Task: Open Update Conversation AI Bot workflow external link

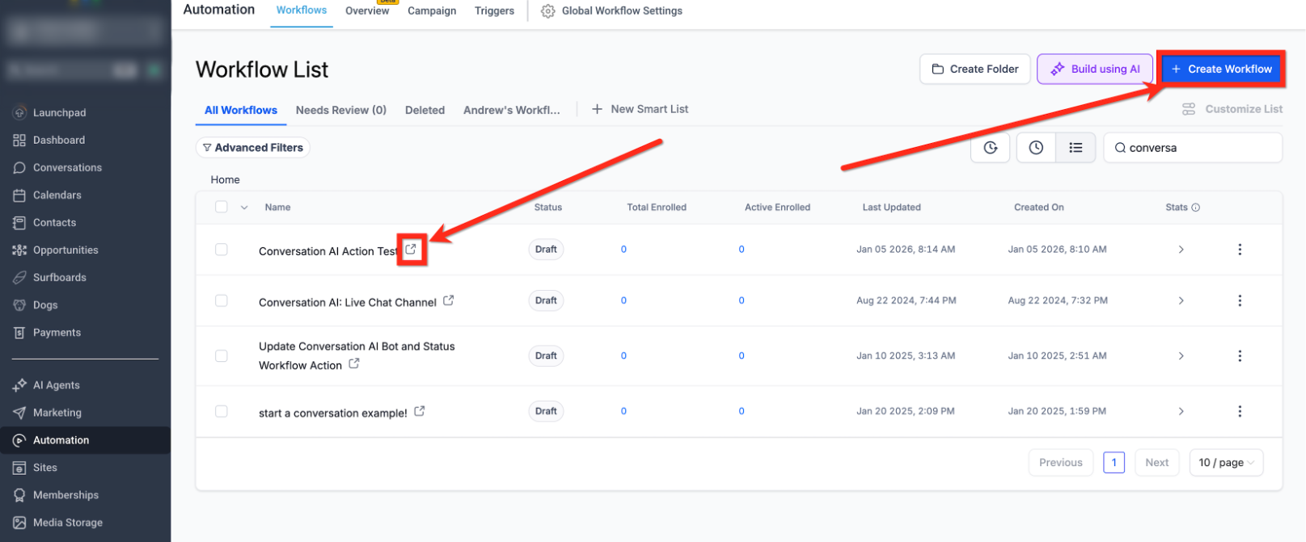Action: [x=354, y=364]
